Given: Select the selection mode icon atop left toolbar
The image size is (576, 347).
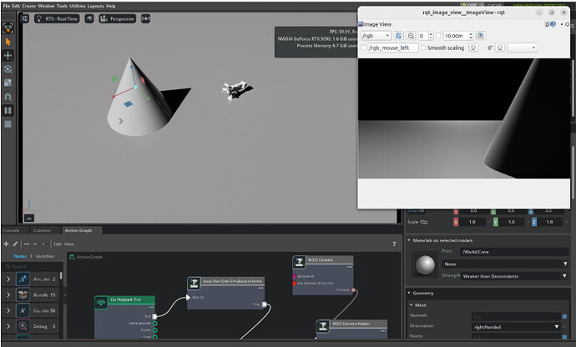Looking at the screenshot, I should pyautogui.click(x=8, y=28).
